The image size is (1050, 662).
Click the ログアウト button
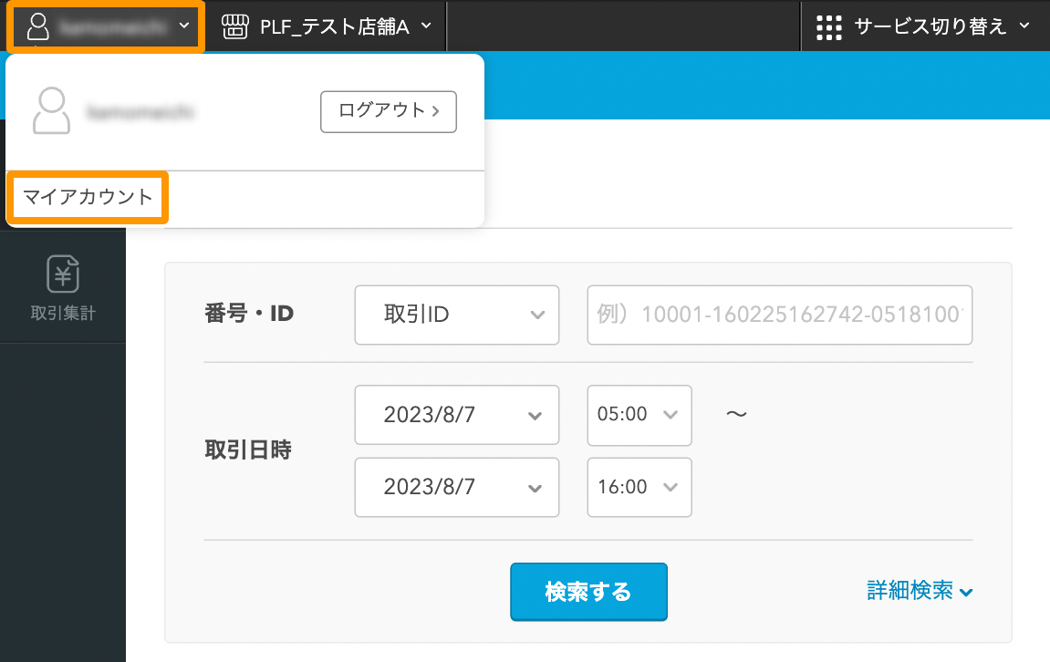389,112
